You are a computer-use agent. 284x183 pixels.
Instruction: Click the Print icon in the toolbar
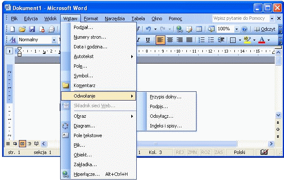pyautogui.click(x=51, y=29)
